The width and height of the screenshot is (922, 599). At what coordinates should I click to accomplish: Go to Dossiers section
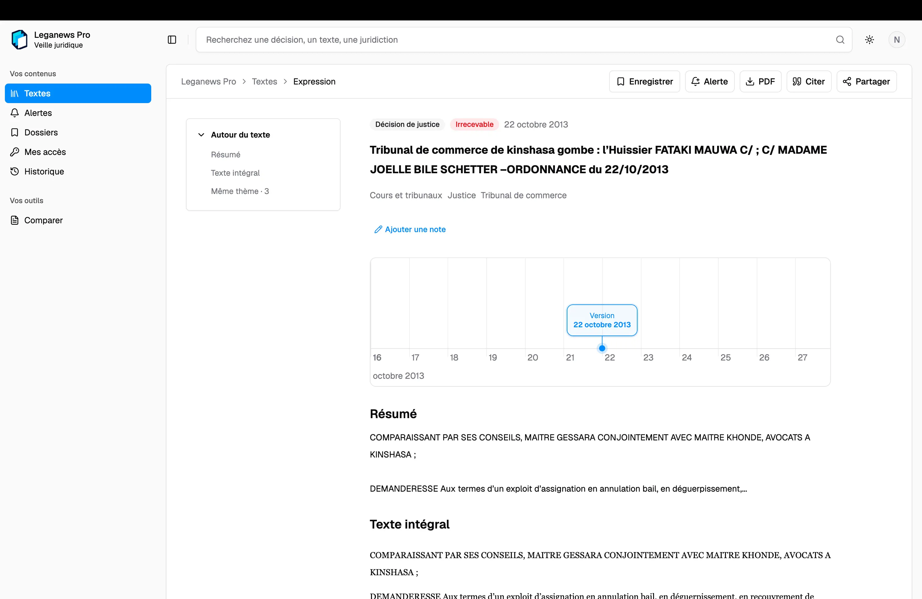[78, 132]
